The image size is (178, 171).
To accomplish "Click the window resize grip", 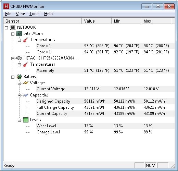I will pyautogui.click(x=173, y=166).
